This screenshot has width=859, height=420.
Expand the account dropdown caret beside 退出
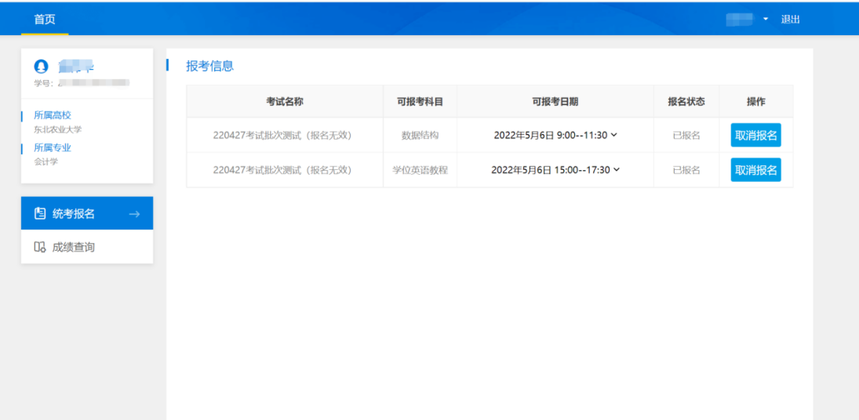coord(766,20)
